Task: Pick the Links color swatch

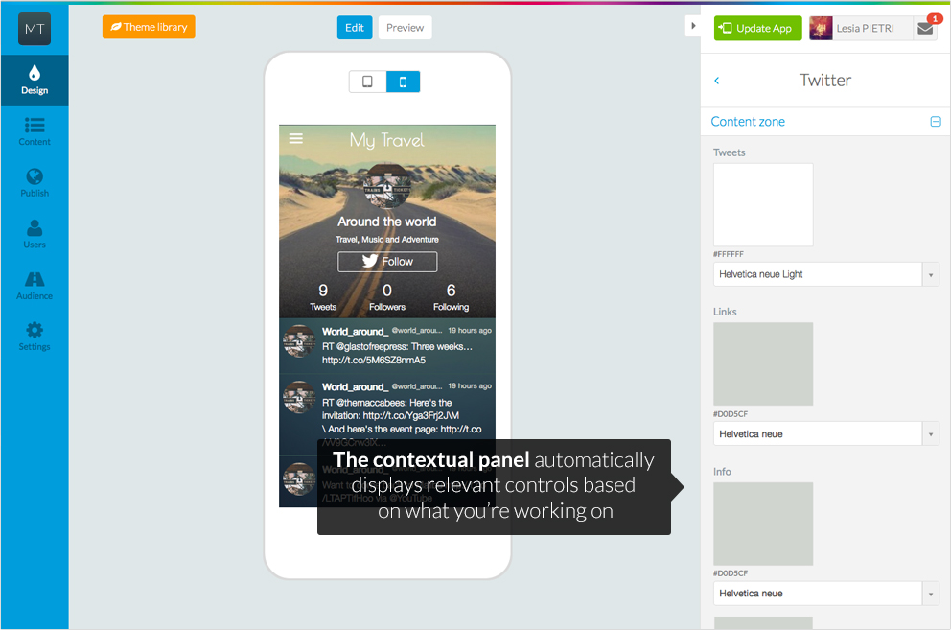Action: pos(763,364)
